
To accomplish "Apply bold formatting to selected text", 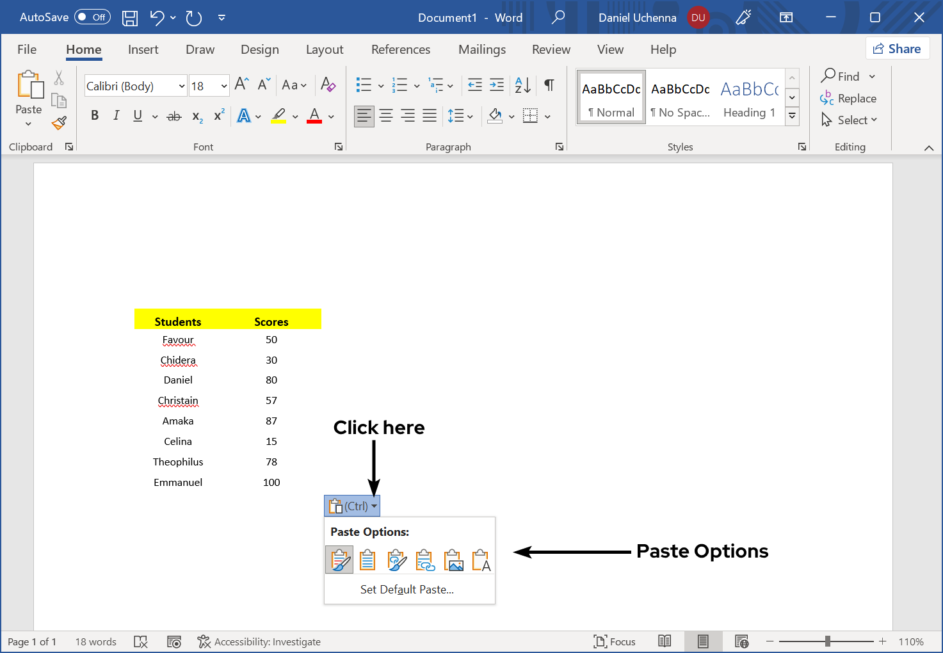I will [94, 115].
